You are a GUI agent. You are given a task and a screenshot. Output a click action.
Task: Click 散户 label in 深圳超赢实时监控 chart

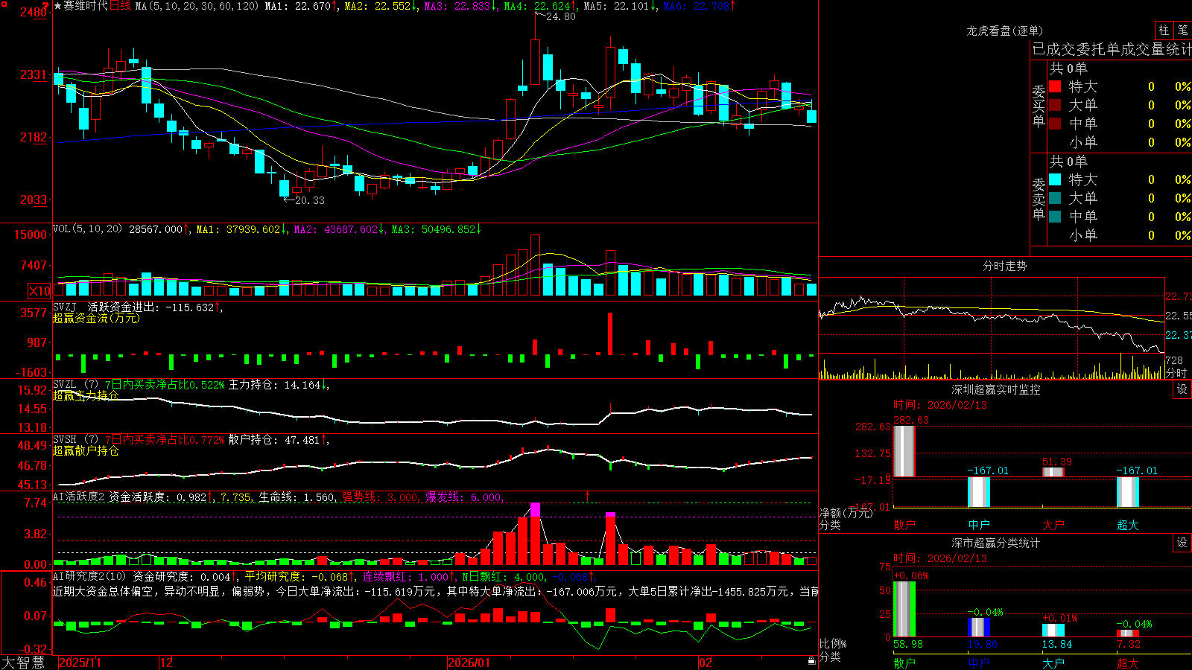[x=904, y=525]
